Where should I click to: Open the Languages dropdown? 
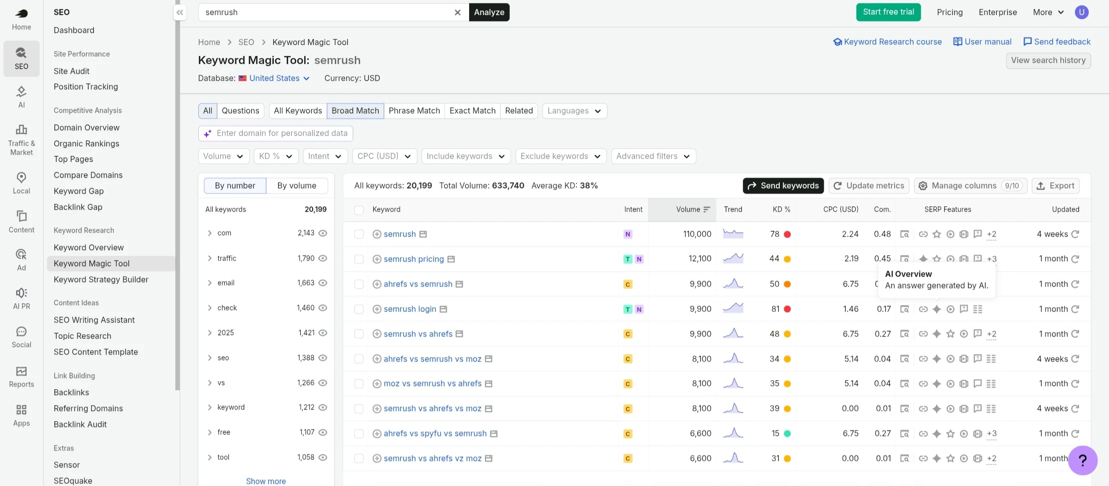click(x=574, y=111)
